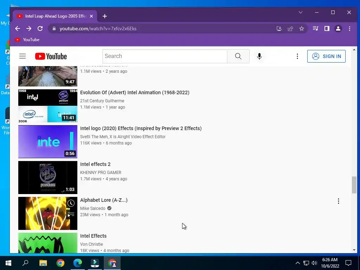The image size is (360, 270).
Task: Share this page via share icon
Action: (290, 29)
